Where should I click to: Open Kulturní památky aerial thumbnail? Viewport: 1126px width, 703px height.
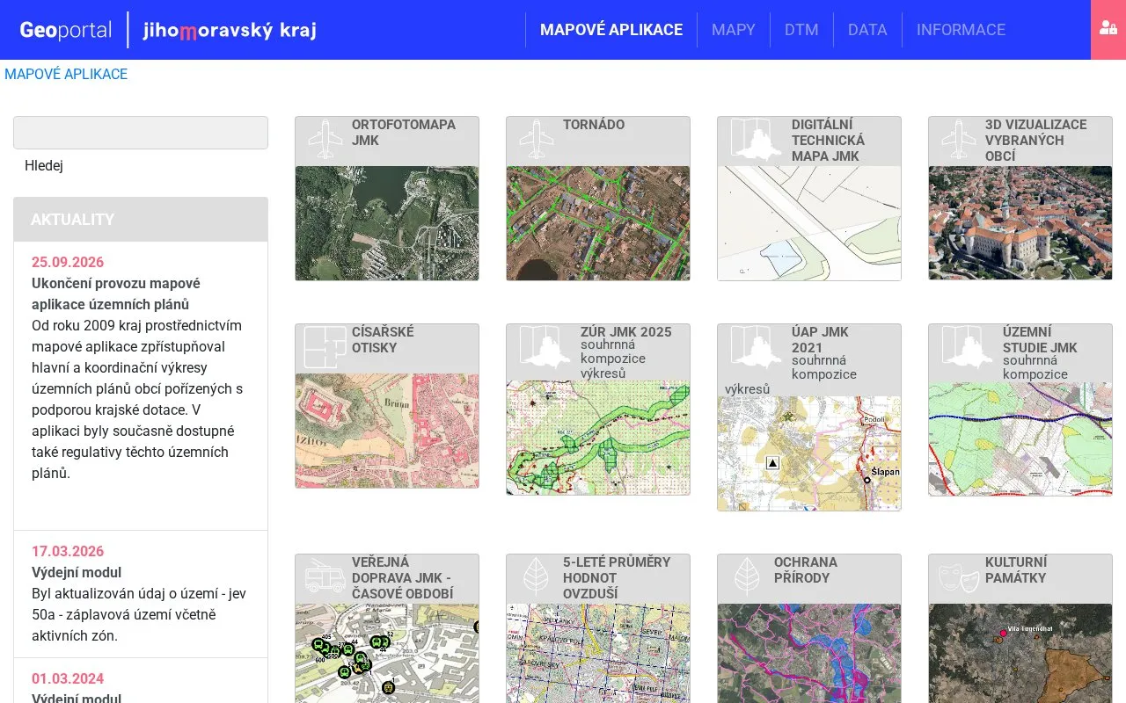pyautogui.click(x=1020, y=653)
